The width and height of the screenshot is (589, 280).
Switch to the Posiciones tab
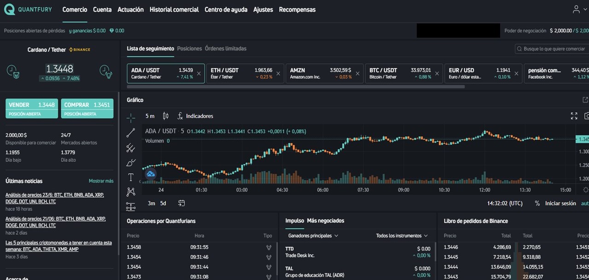[x=188, y=48]
